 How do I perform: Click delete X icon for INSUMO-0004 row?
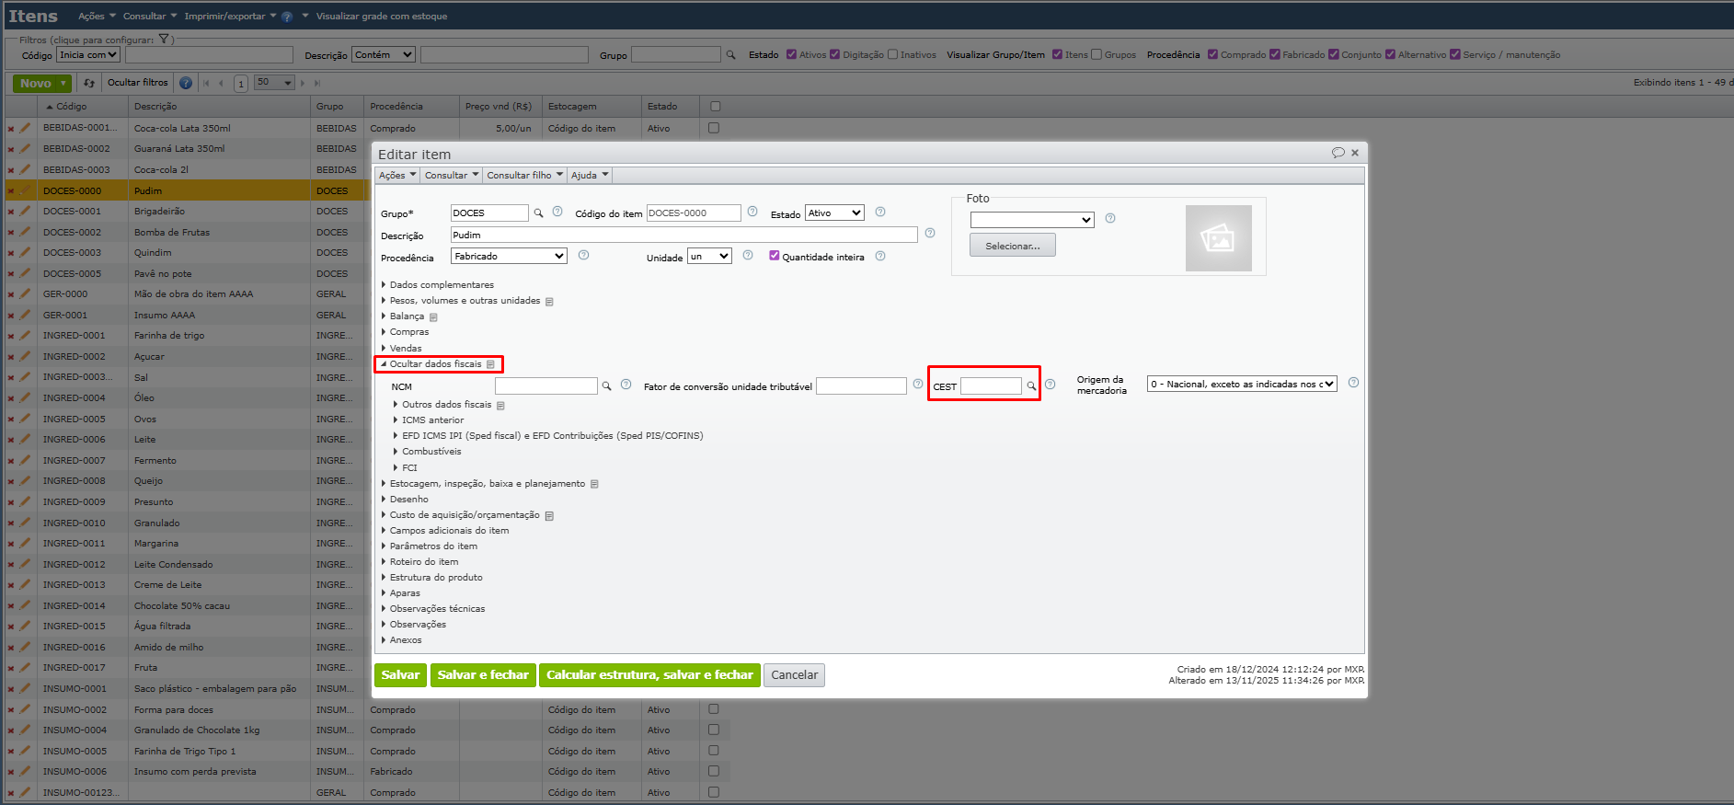pos(11,731)
